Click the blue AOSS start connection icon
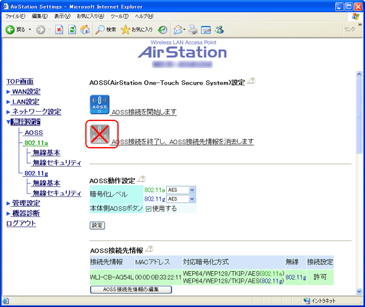The width and height of the screenshot is (365, 307). 100,105
